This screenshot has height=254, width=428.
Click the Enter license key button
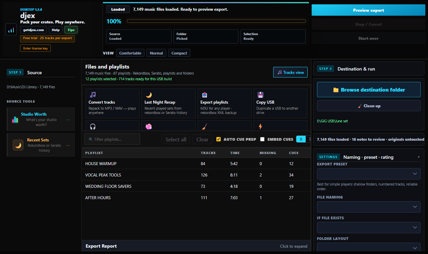pyautogui.click(x=35, y=48)
